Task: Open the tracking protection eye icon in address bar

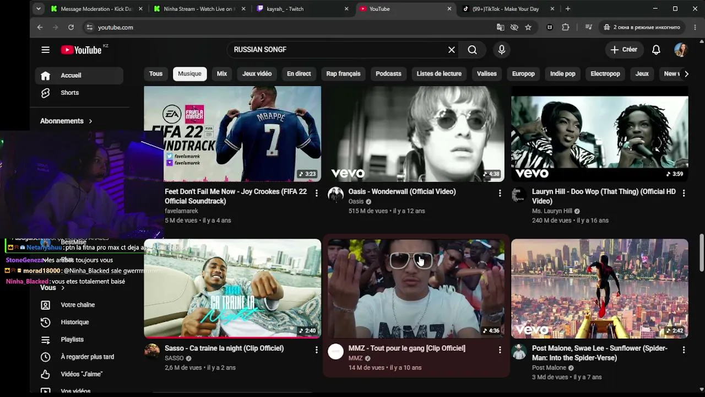Action: 514,27
